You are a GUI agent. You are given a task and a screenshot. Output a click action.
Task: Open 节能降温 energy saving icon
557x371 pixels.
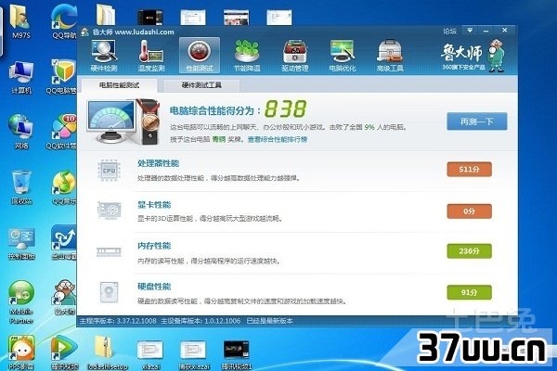point(247,56)
